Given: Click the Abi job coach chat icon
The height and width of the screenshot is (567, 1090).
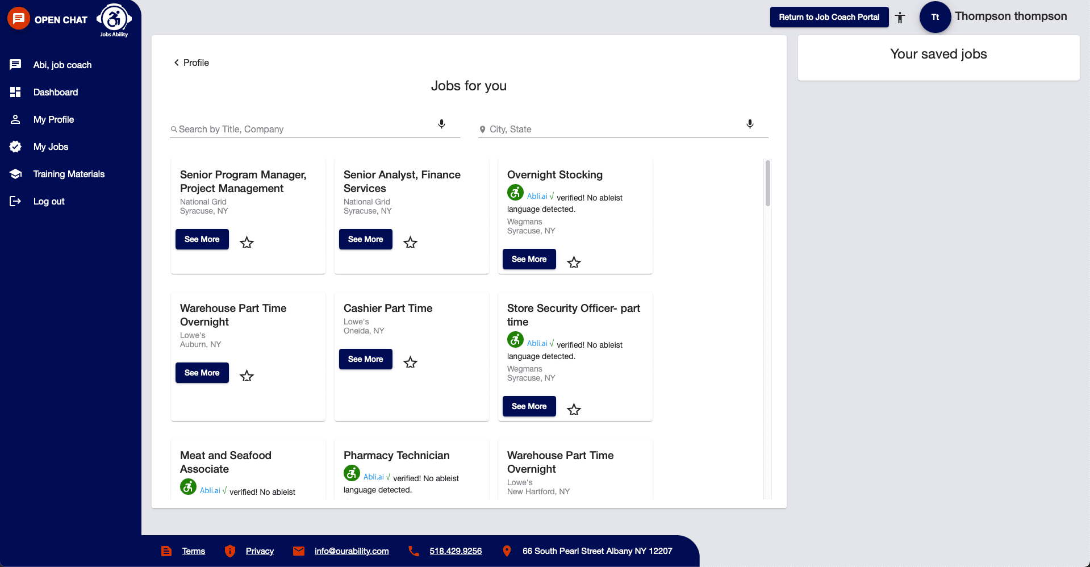Looking at the screenshot, I should click(15, 65).
